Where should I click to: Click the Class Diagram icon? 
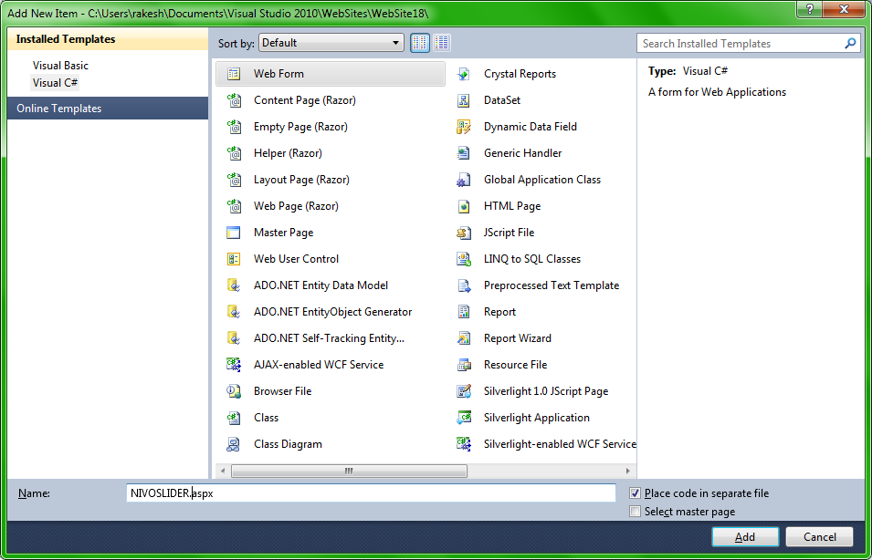(234, 444)
